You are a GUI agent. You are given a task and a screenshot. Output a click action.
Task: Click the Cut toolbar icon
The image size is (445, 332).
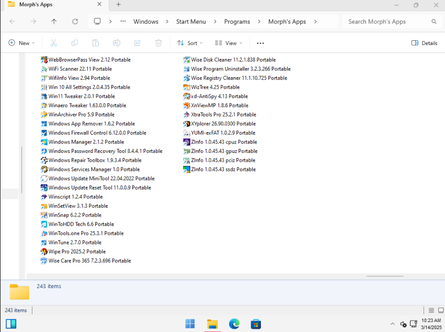click(54, 43)
